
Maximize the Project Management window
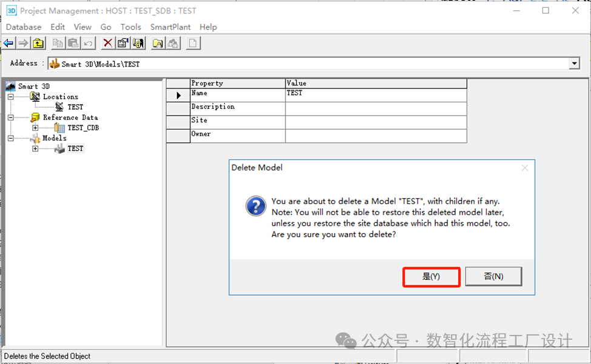tap(546, 10)
